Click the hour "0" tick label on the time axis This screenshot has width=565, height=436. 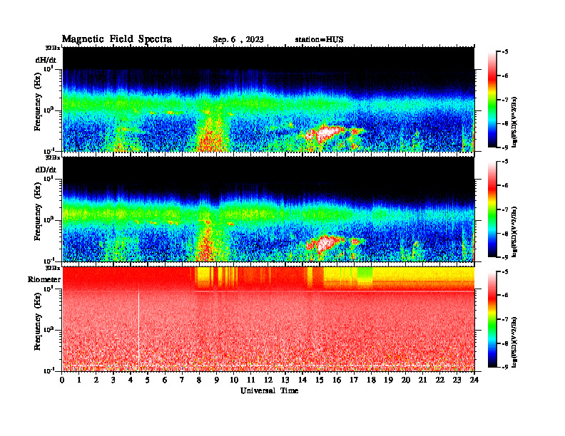[62, 380]
